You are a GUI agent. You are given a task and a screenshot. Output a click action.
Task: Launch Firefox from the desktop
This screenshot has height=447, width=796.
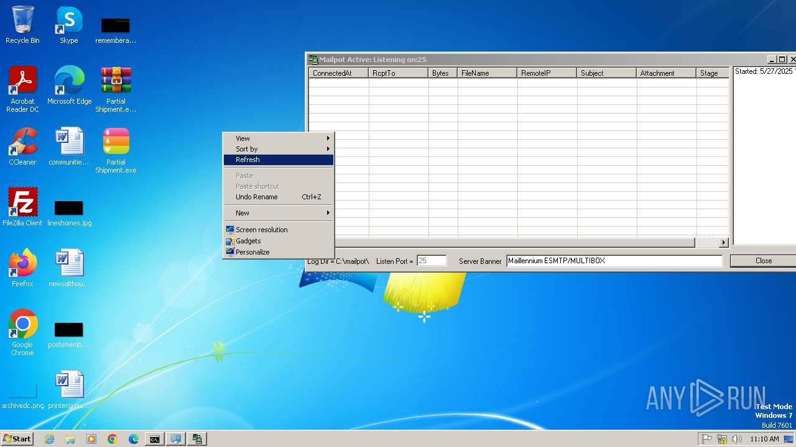tap(22, 268)
